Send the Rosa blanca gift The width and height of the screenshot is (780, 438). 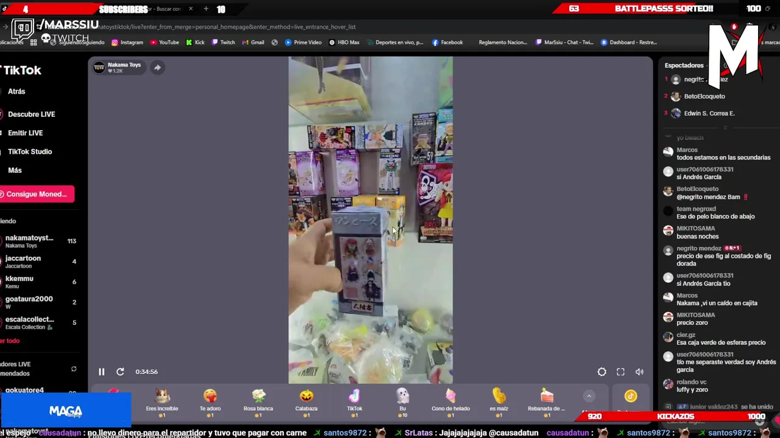[x=258, y=402]
